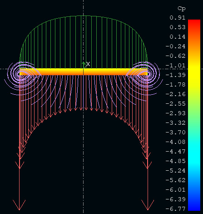Viewport: 203px width, 214px height.
Task: Click the red top of color bar
Action: click(x=194, y=23)
